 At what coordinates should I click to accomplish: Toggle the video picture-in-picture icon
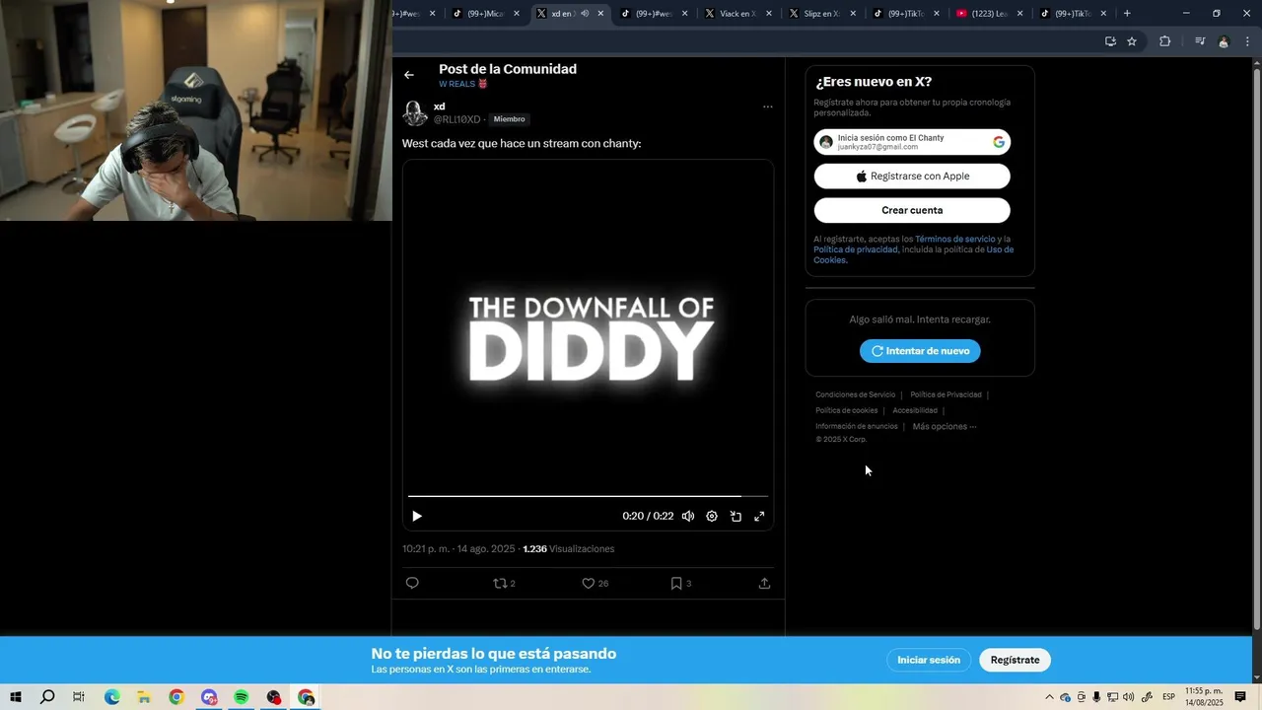point(736,516)
